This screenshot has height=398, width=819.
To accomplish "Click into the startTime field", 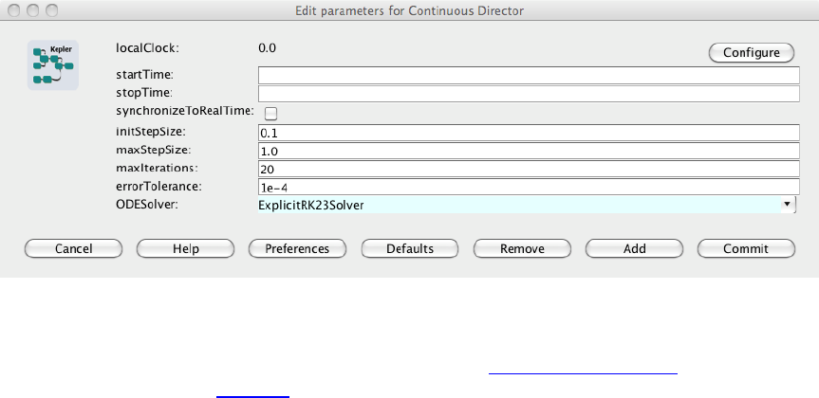I will pyautogui.click(x=529, y=75).
